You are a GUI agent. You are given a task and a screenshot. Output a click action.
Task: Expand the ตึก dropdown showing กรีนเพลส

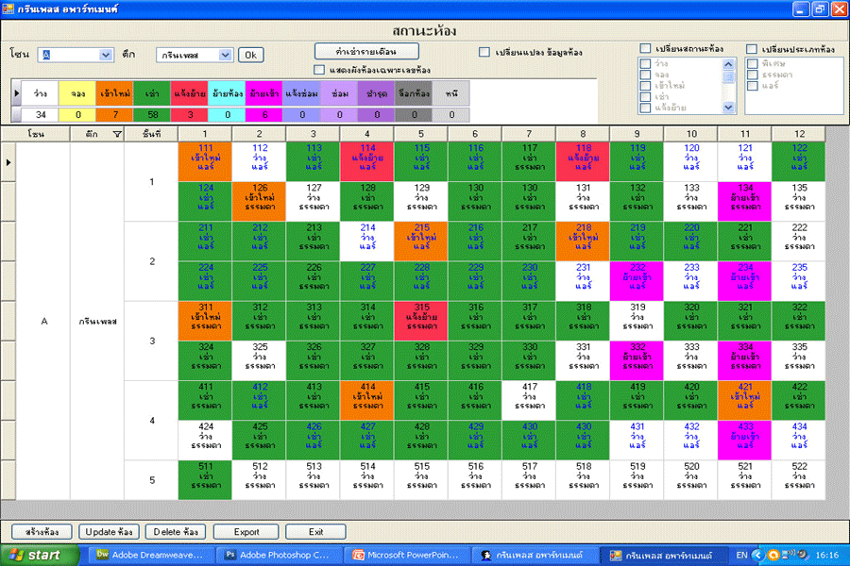coord(225,55)
